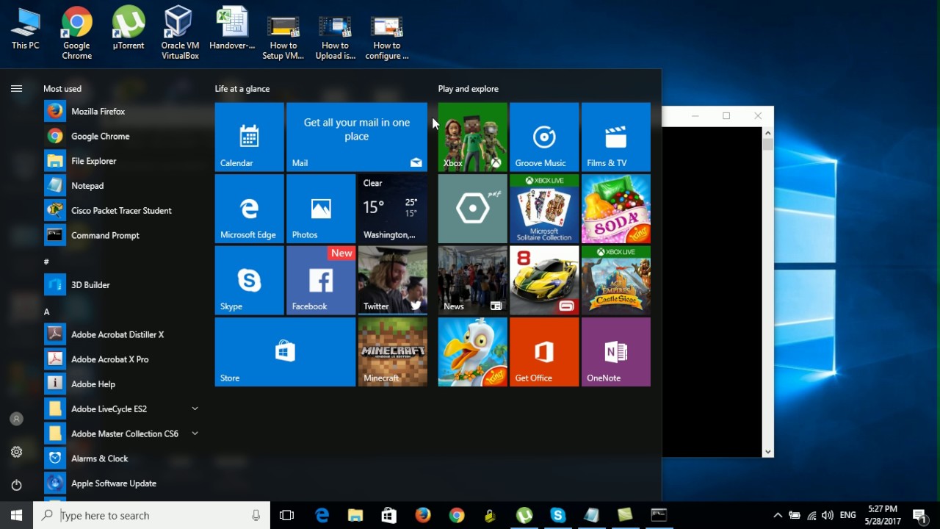Expand the Start hamburger menu
Screen dimensions: 940x529
click(x=16, y=89)
